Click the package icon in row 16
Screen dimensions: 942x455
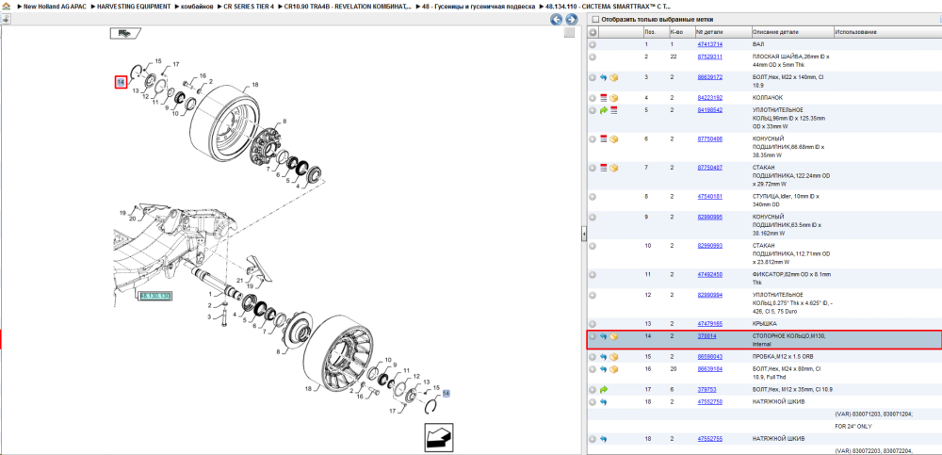pos(614,369)
